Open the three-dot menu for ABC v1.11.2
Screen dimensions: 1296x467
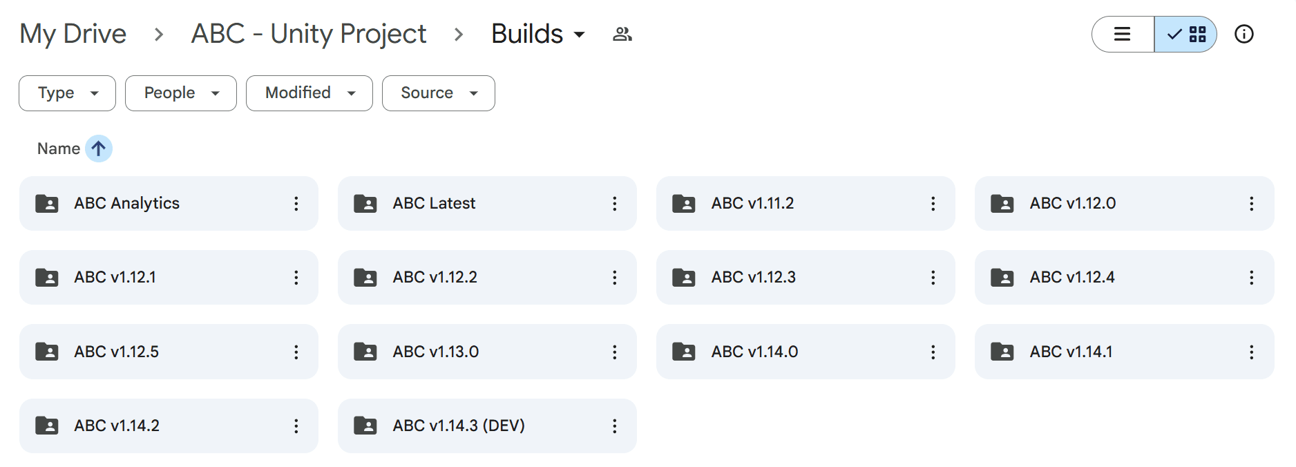933,203
